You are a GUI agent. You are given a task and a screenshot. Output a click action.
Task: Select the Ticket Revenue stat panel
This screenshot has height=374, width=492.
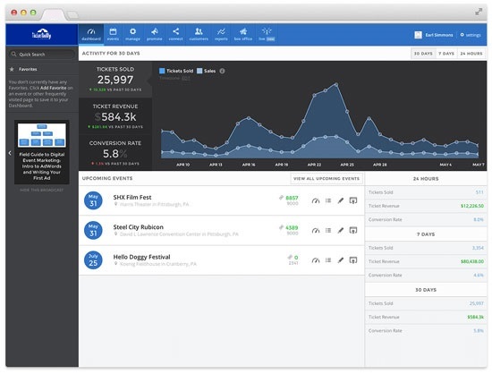[x=115, y=116]
